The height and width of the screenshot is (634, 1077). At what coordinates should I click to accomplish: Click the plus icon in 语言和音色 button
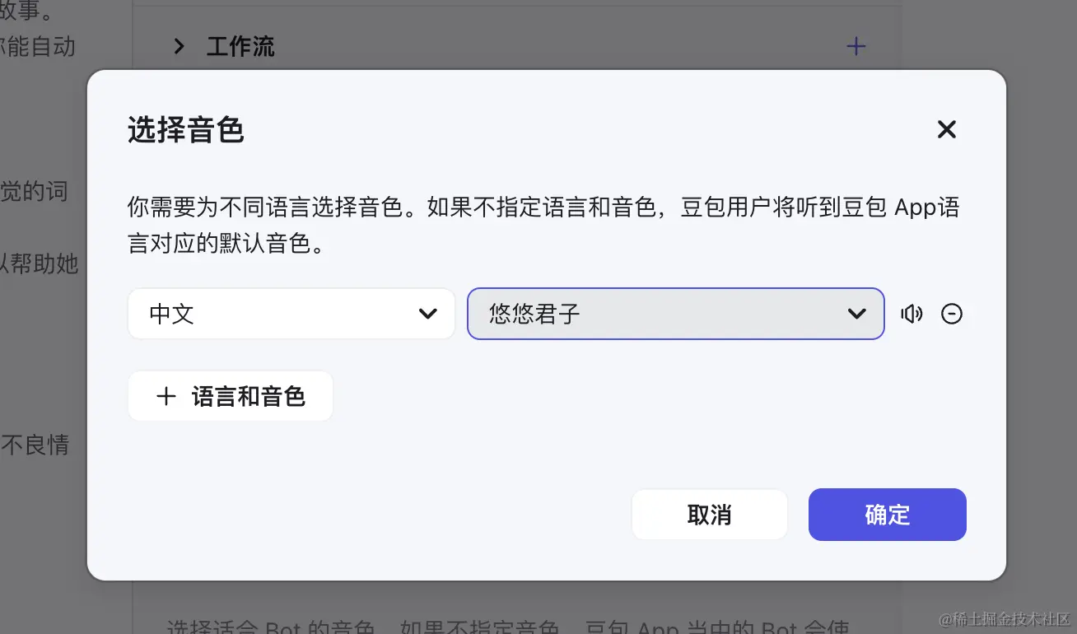click(x=166, y=396)
